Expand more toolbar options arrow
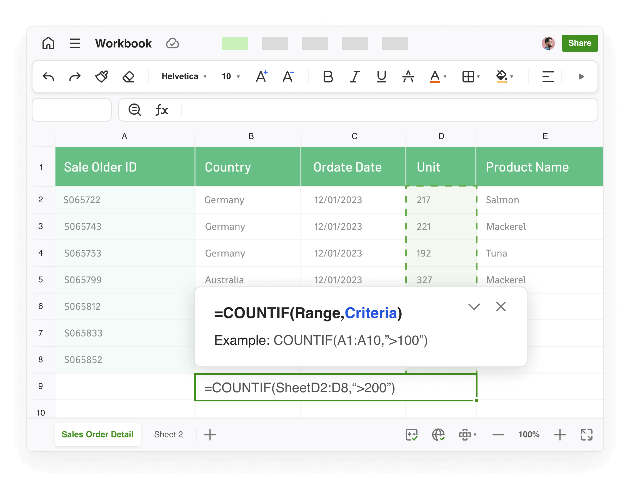This screenshot has height=478, width=630. coord(582,77)
